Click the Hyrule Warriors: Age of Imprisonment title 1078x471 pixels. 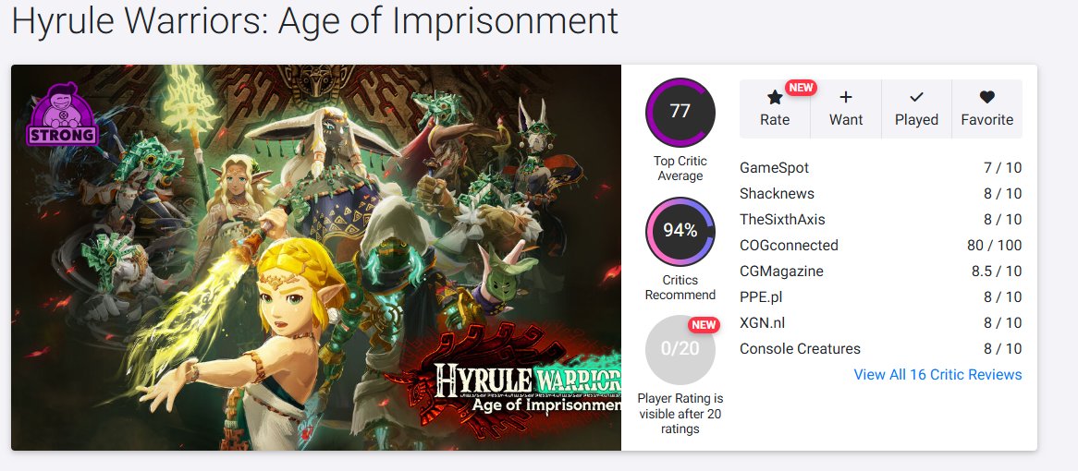[x=314, y=21]
